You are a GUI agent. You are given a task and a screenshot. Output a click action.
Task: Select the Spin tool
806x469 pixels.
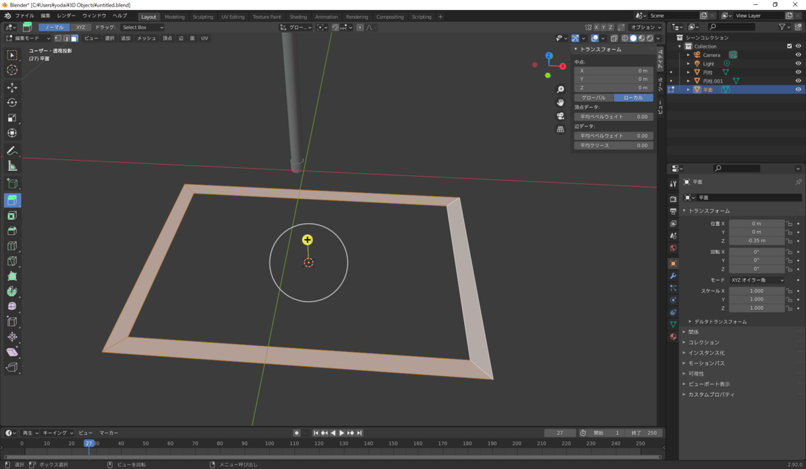point(12,292)
